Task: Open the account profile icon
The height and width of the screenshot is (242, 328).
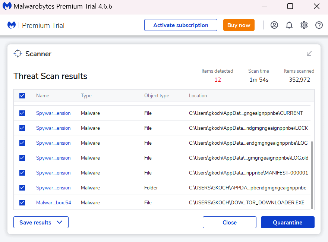Action: click(x=274, y=25)
